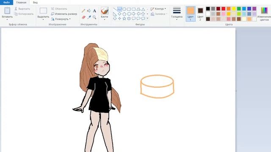271x152 pixels.
Task: Choose the Rounded rectangle shape
Action: tap(134, 9)
